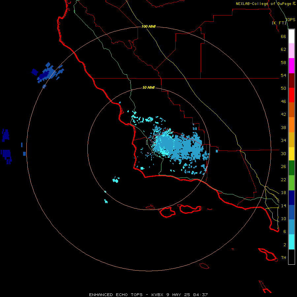
Task: Click the 04:37 timestamp
Action: [x=201, y=295]
